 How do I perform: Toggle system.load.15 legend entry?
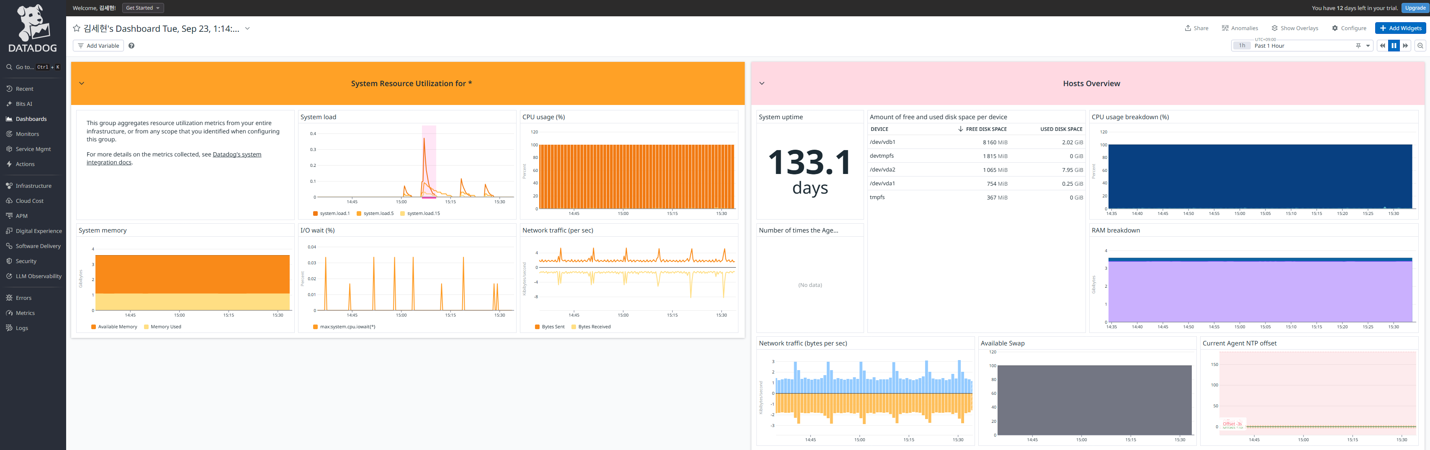coord(420,213)
